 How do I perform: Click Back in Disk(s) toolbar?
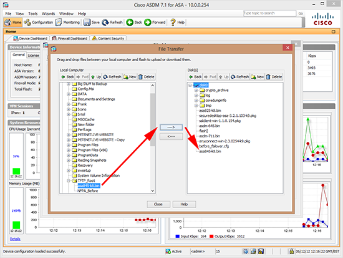[195, 77]
